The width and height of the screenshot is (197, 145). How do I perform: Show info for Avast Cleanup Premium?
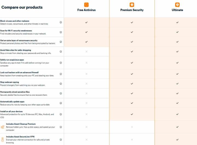61,127
